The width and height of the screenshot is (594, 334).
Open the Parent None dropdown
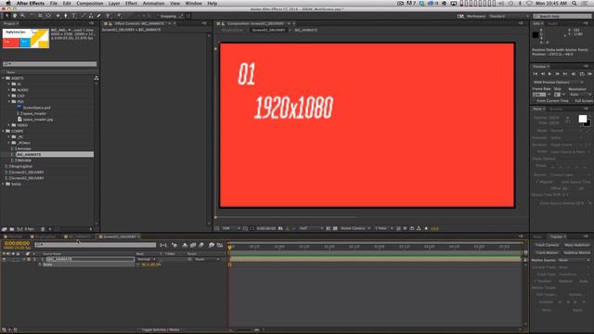[x=207, y=260]
